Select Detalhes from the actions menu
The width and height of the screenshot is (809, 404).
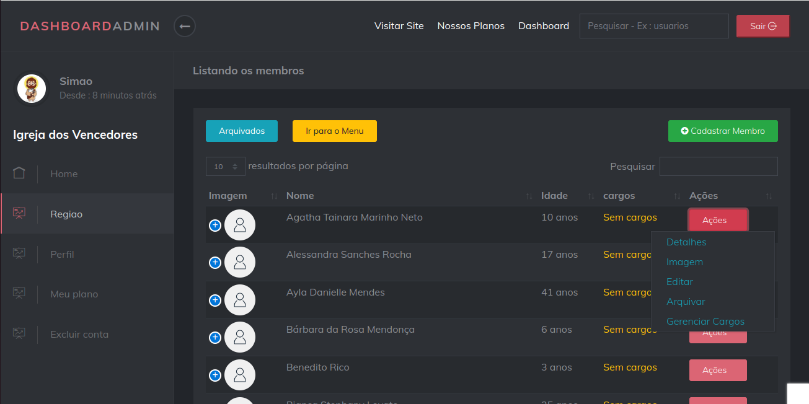point(686,242)
